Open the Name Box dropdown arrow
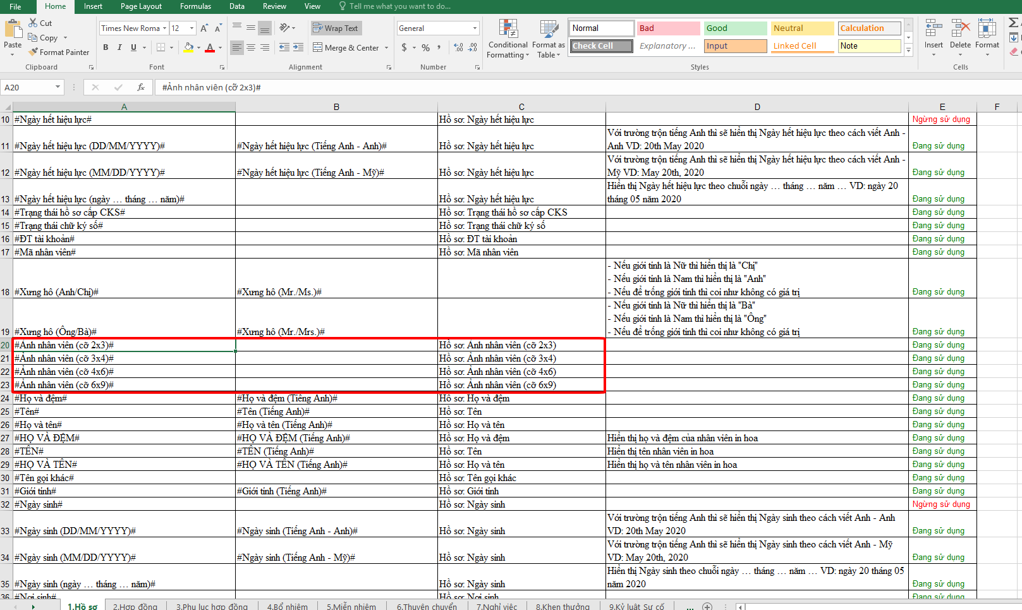The image size is (1022, 610). [58, 87]
